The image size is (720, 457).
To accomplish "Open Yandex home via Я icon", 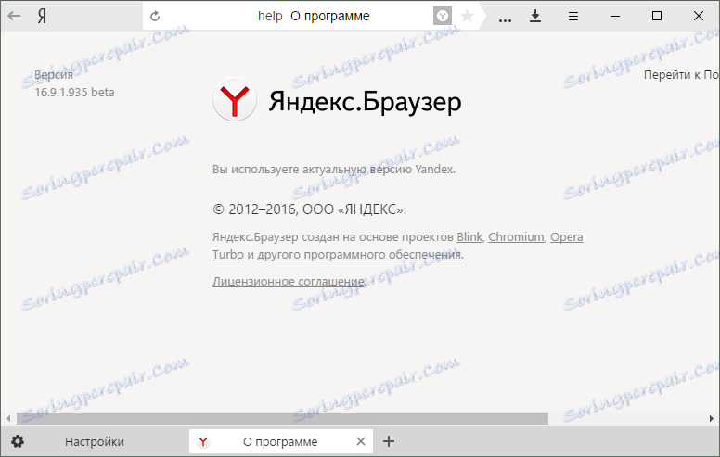I will 42,17.
